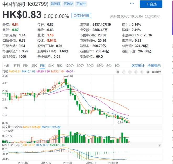Click the 成交量 1.52亿股 volume label

[12, 127]
